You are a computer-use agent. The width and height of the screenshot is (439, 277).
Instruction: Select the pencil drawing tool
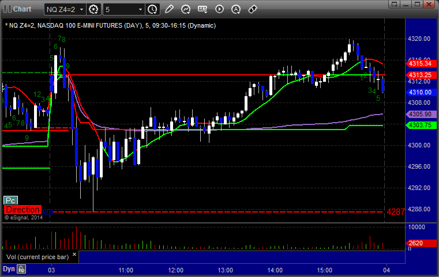pos(169,9)
